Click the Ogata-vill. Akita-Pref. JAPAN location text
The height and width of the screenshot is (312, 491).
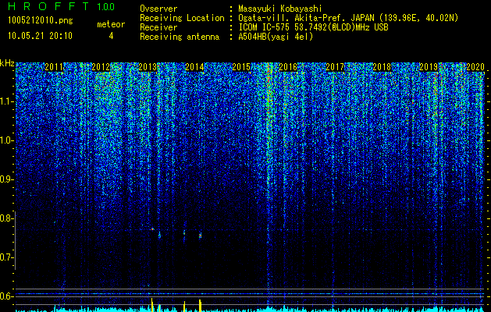point(348,18)
